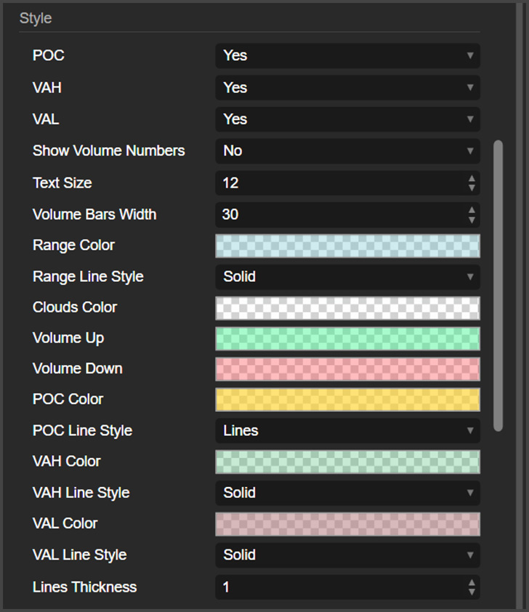Change the VAH Color swatch
Image resolution: width=529 pixels, height=612 pixels.
(347, 462)
